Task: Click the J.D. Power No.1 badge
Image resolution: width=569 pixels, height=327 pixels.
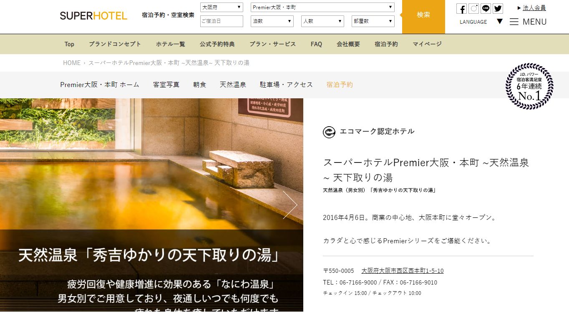Action: point(529,86)
